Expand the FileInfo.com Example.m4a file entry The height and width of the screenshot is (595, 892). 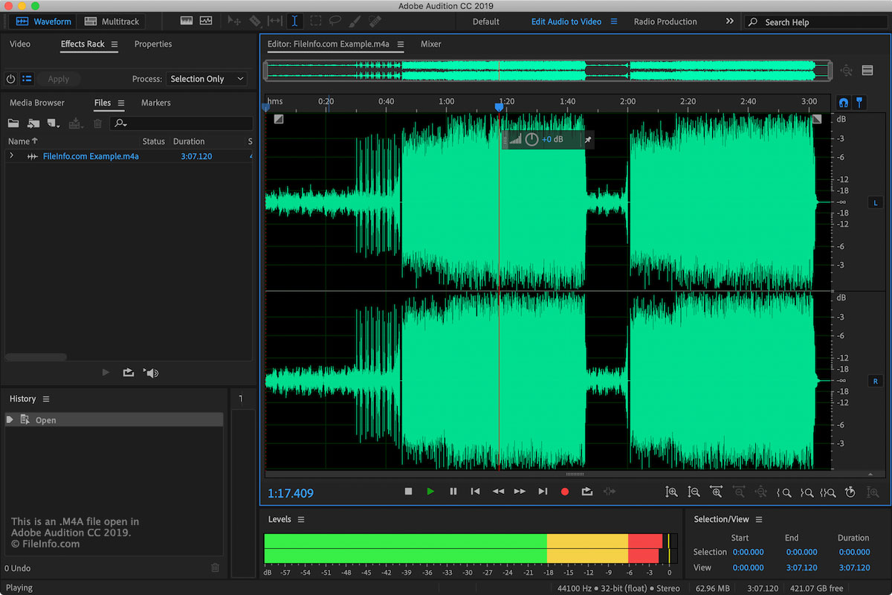click(11, 156)
